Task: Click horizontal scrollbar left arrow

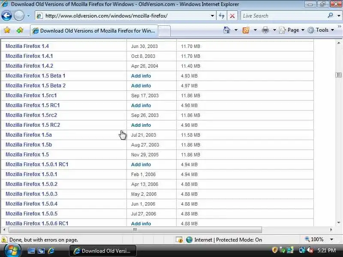Action: 4,230
